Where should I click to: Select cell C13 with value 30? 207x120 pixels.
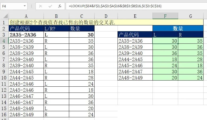pyautogui.click(x=82, y=96)
